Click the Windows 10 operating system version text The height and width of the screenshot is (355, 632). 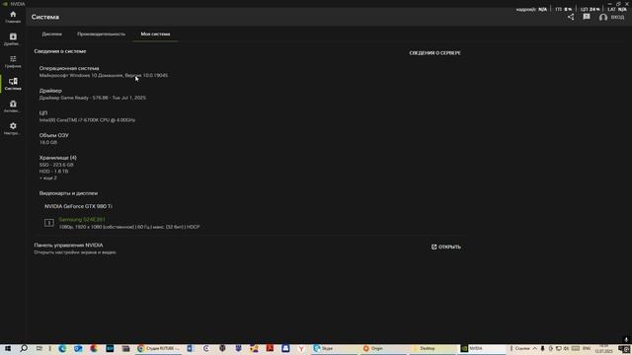click(104, 75)
